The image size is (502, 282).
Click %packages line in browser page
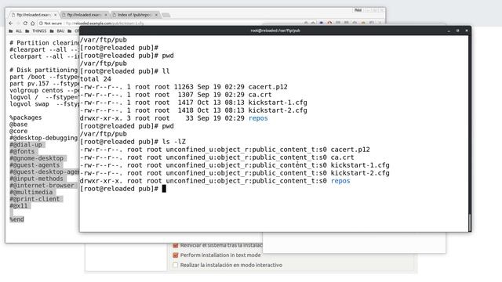(x=26, y=117)
